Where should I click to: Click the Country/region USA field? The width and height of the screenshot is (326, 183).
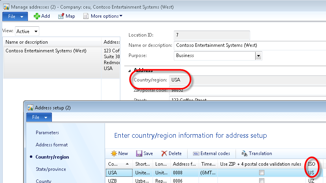point(248,80)
